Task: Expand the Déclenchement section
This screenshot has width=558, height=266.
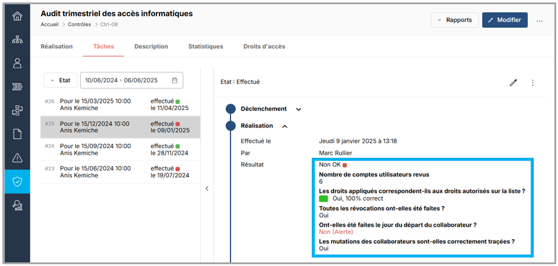Action: pos(298,109)
